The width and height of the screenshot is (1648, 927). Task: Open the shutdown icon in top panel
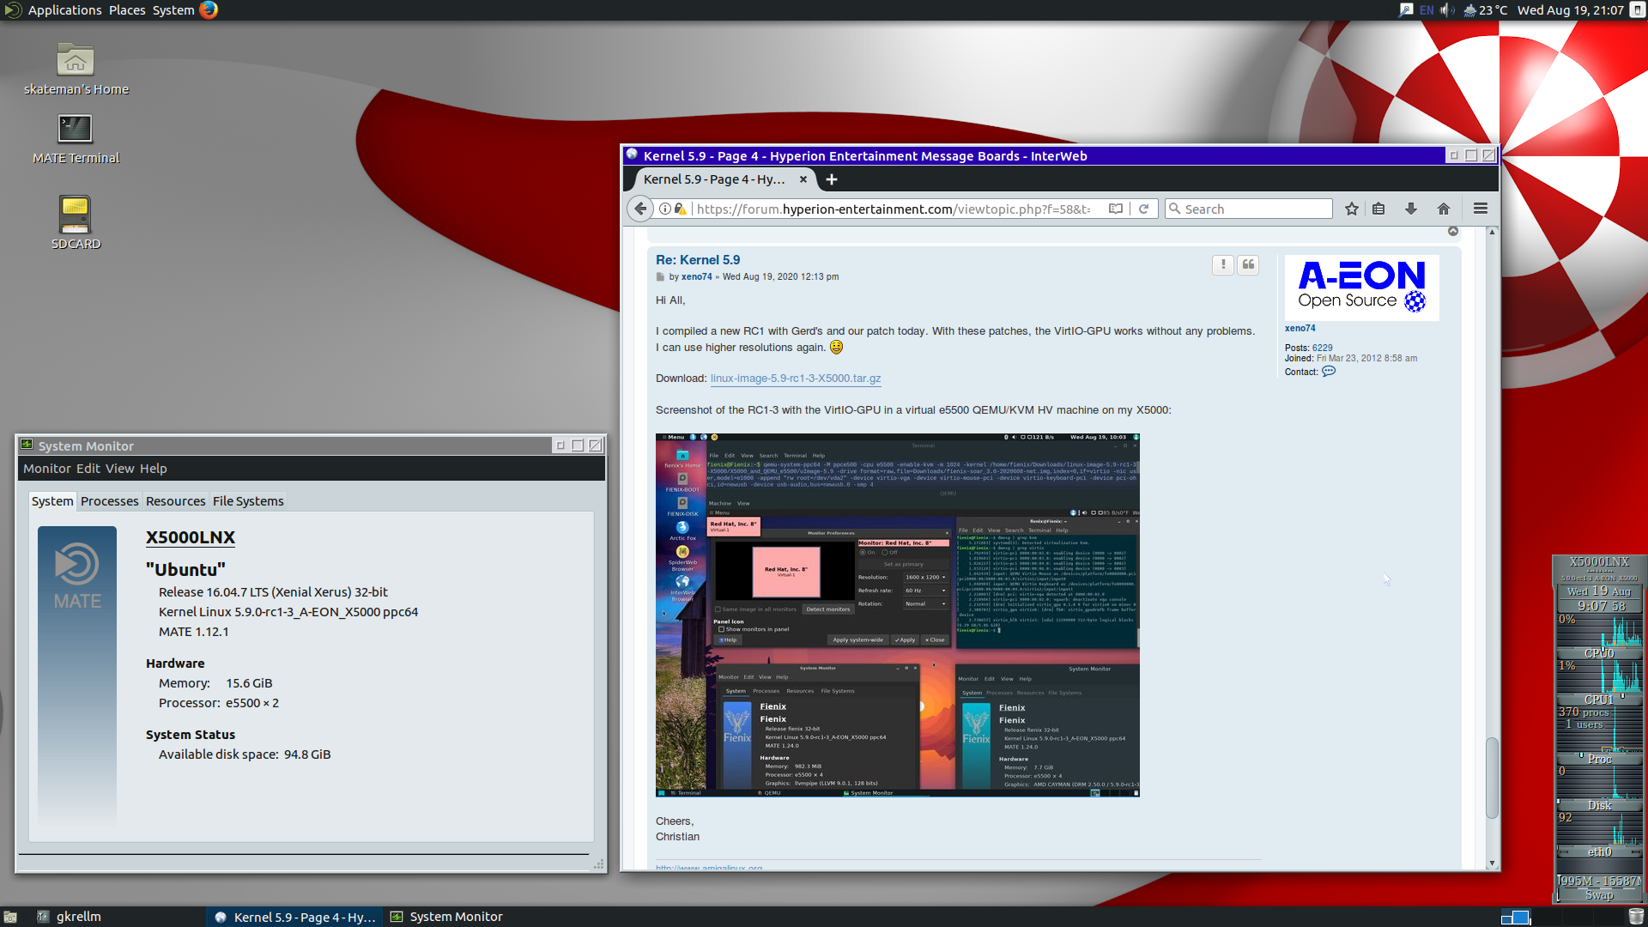click(x=1637, y=10)
